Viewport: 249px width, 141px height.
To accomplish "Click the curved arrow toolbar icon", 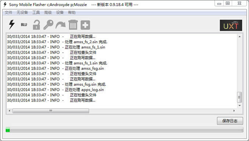I will [61, 25].
